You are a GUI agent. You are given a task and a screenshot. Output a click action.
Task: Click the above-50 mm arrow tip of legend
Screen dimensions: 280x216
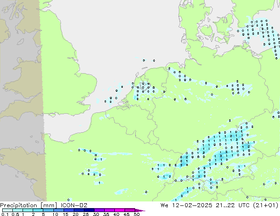(140, 210)
